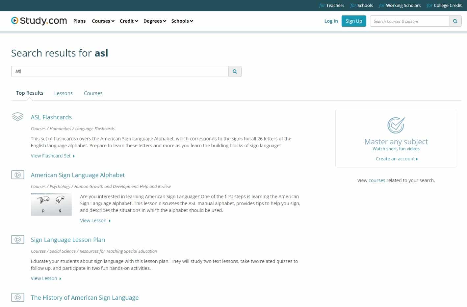Click the Master any subject heading
Screen dimensions: 467x307
coord(396,142)
